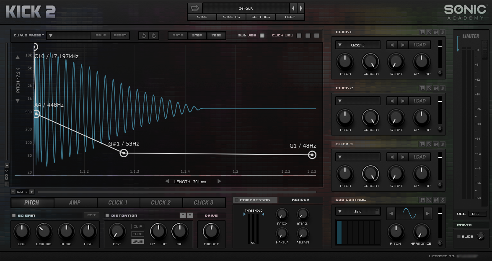Go to next preset arrow beside default

pos(300,8)
